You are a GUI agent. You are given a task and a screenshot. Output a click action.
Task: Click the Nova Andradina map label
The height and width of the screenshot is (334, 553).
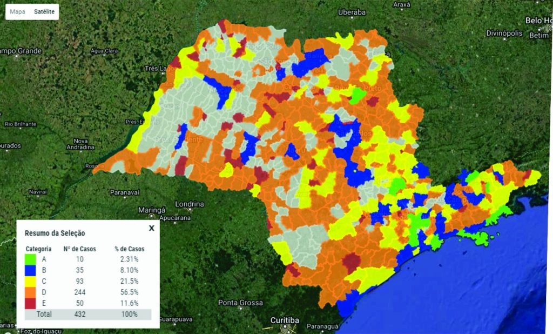tap(80, 144)
